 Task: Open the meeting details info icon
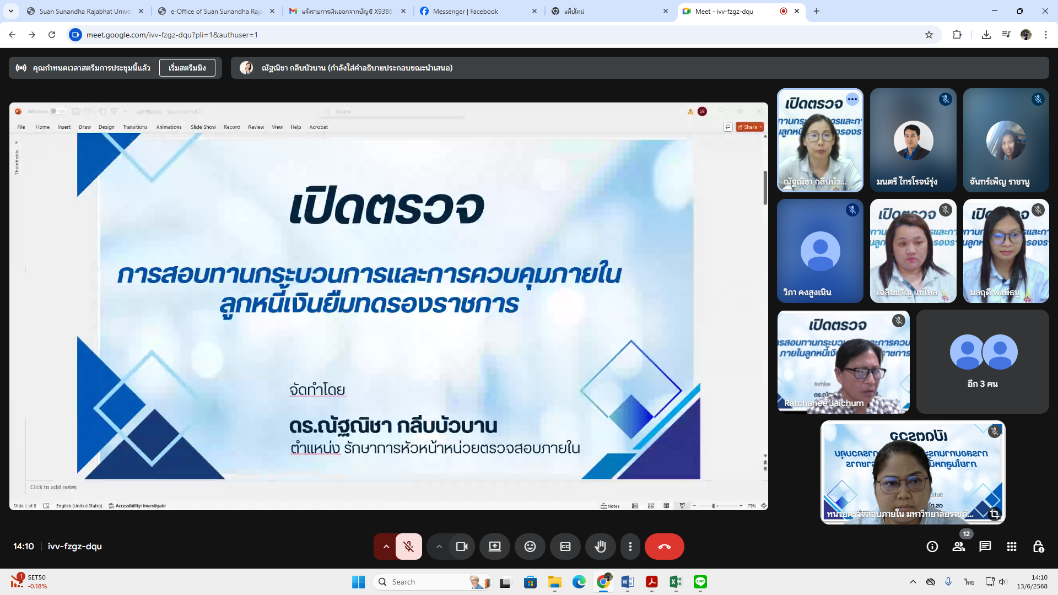point(932,547)
